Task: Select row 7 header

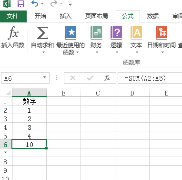Action: pos(6,153)
